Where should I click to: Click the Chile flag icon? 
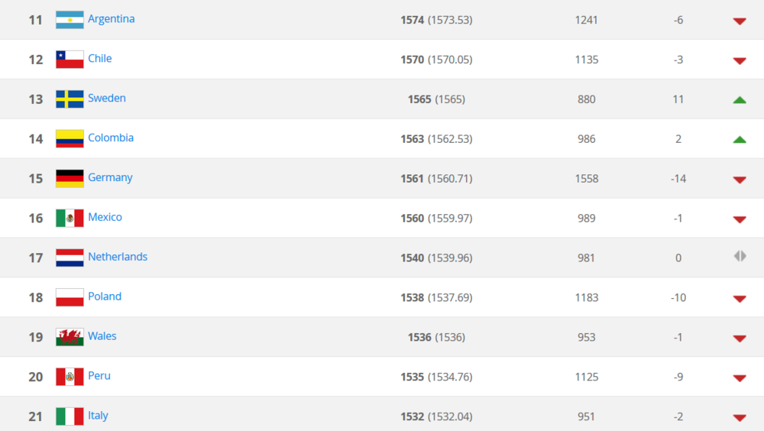click(x=70, y=60)
